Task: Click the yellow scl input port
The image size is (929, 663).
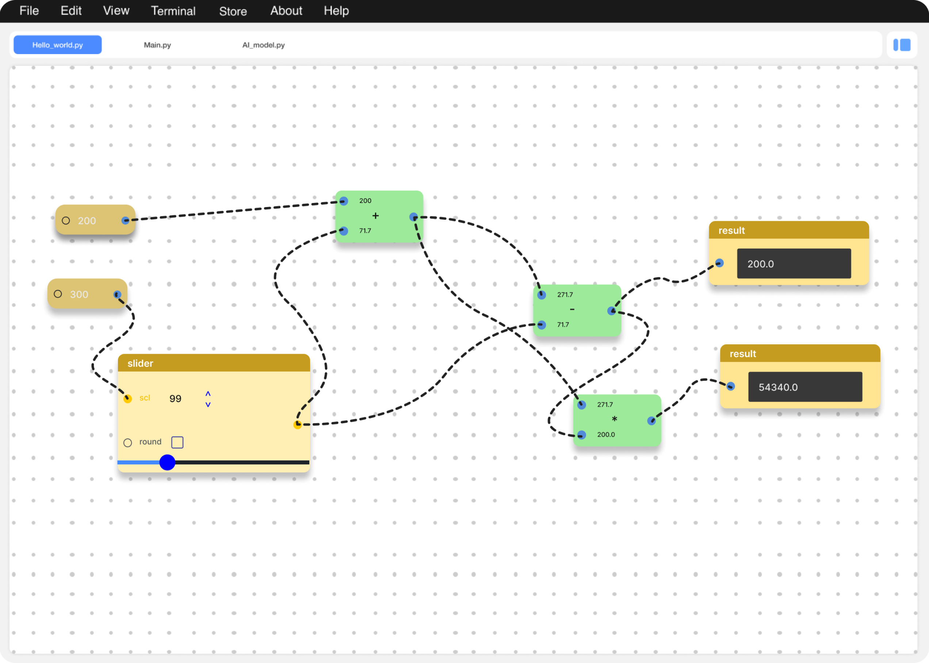Action: 128,398
